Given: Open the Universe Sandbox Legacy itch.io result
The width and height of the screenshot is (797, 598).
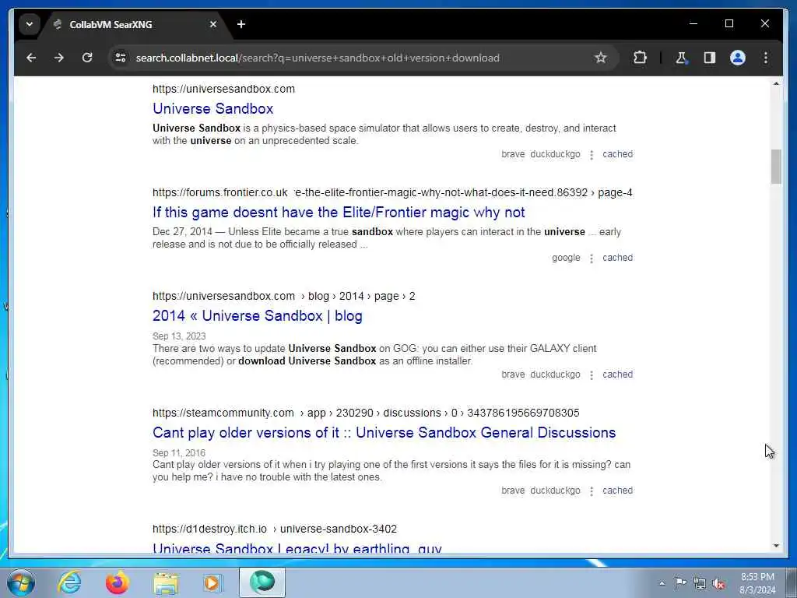Looking at the screenshot, I should (x=297, y=549).
